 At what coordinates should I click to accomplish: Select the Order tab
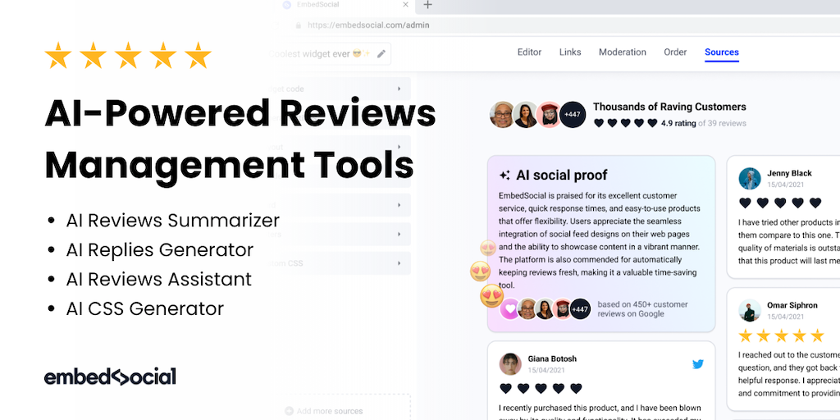click(x=675, y=52)
